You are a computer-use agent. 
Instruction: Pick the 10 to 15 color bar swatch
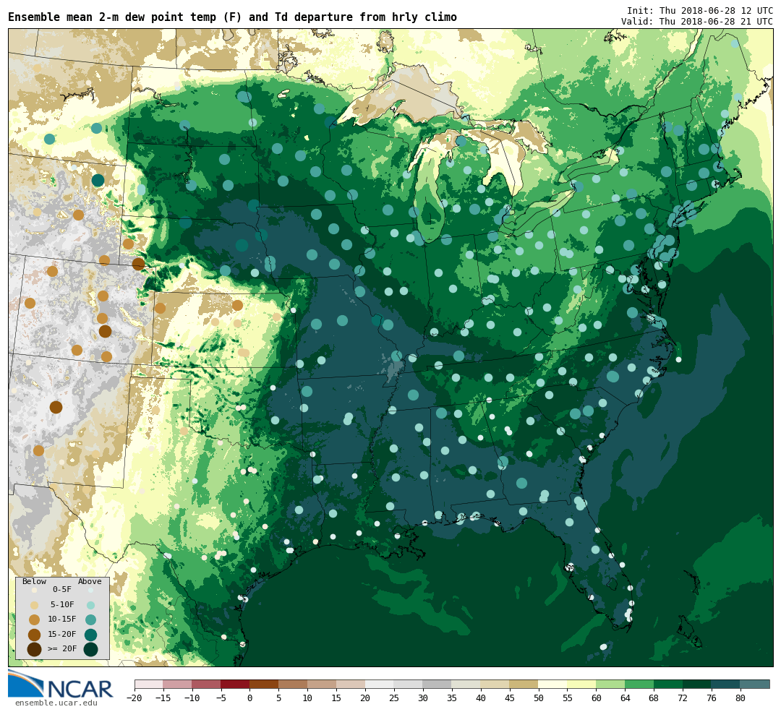pyautogui.click(x=322, y=684)
